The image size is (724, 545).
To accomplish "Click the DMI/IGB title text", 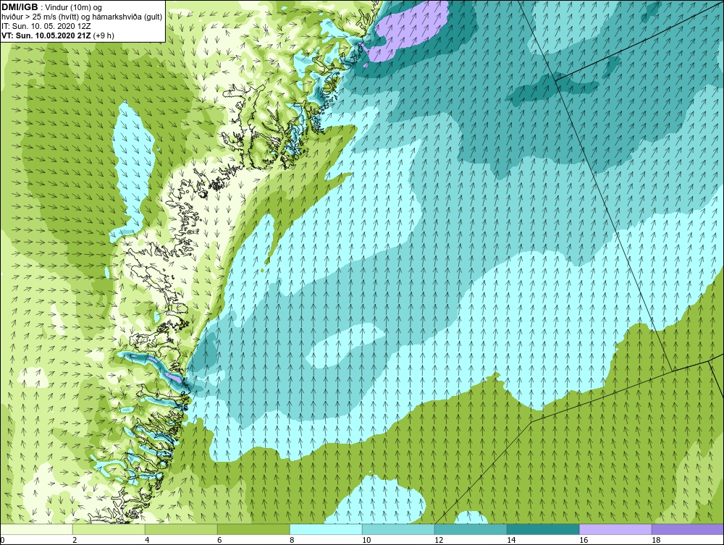I will click(x=20, y=7).
